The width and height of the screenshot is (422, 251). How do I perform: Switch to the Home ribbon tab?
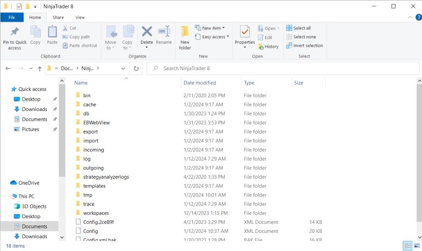[35, 18]
